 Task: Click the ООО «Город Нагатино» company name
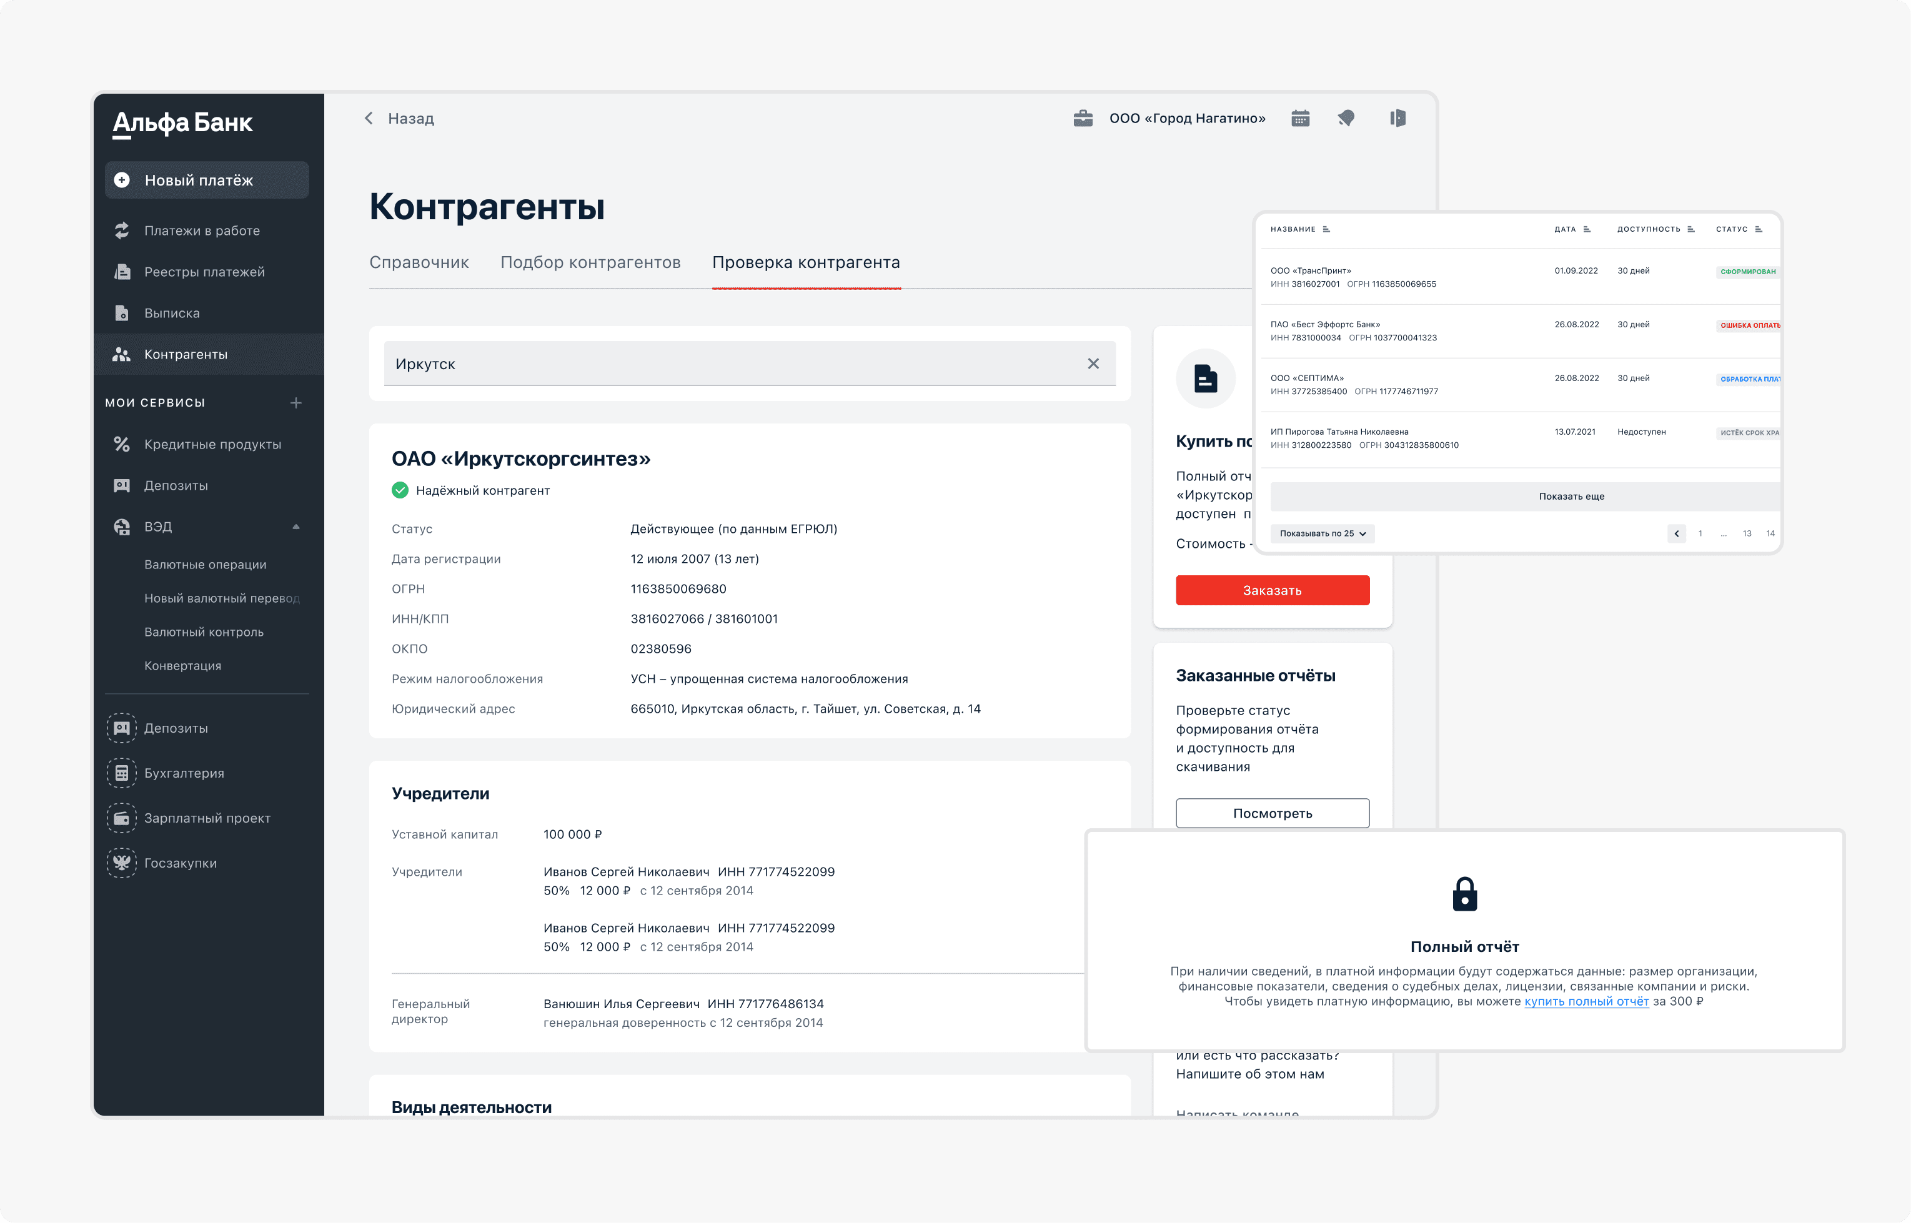(1188, 118)
